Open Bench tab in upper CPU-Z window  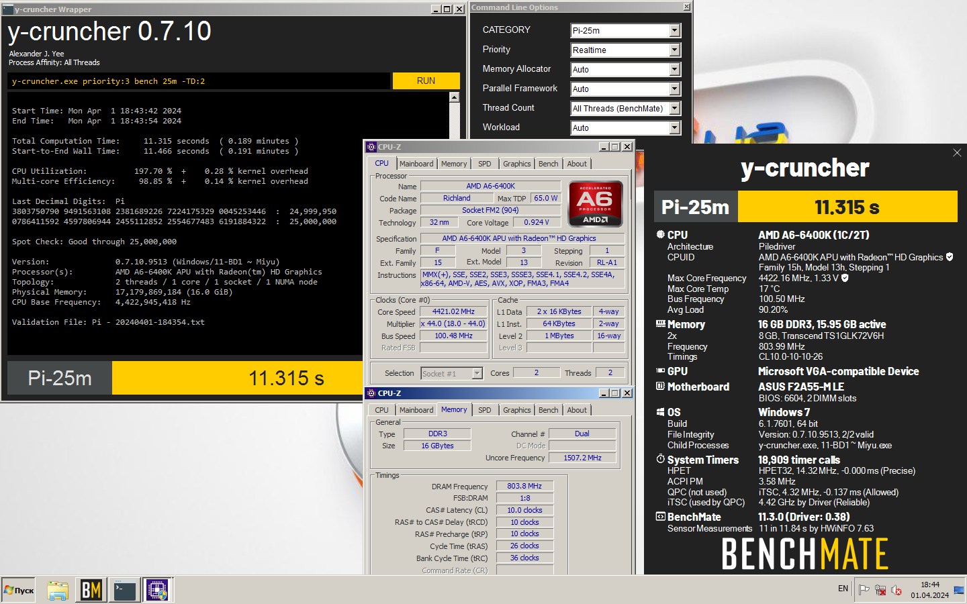pyautogui.click(x=549, y=164)
